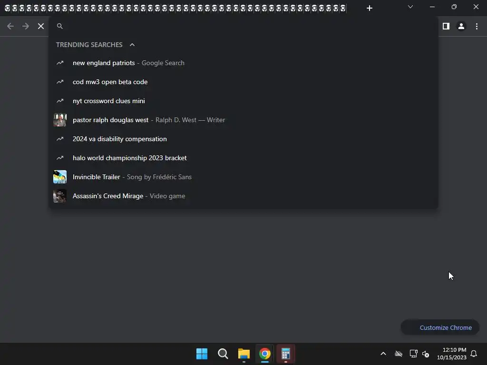This screenshot has width=487, height=365.
Task: Click the search magnifier in address bar
Action: pyautogui.click(x=60, y=26)
